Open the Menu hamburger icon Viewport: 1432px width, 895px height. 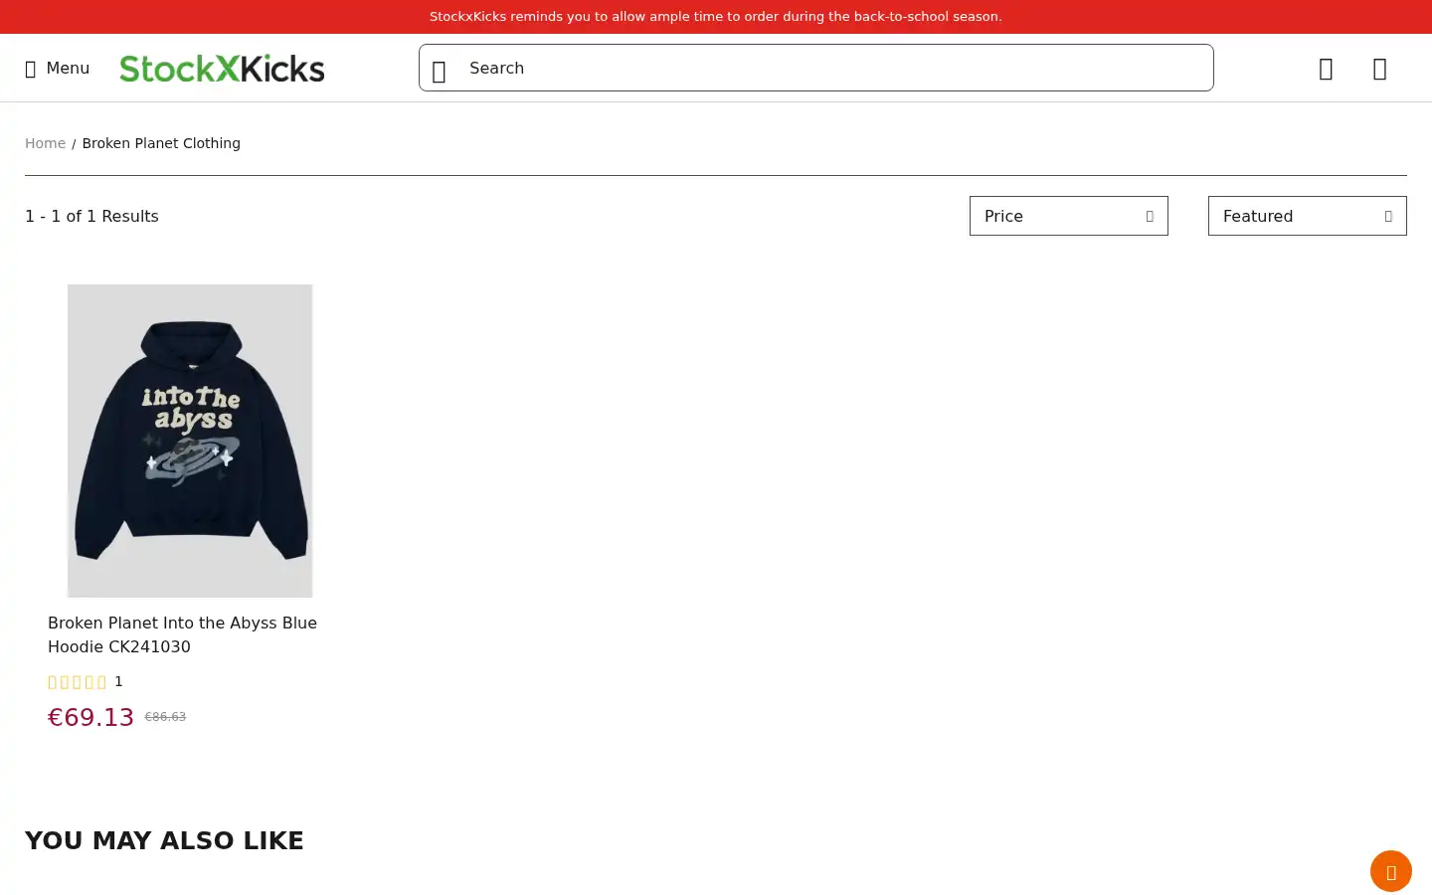click(31, 69)
